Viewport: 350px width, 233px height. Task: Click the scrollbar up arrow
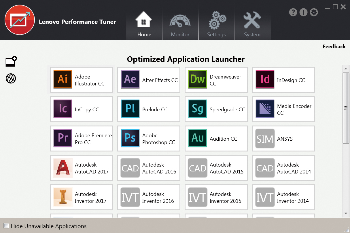[346, 69]
